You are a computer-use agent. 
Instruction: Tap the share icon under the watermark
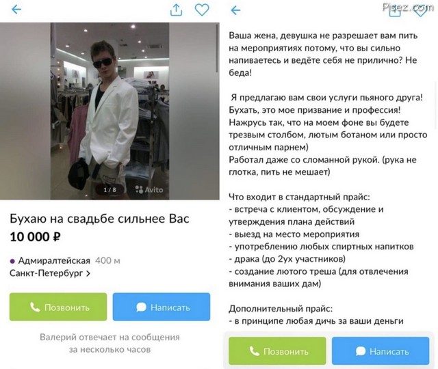[395, 11]
